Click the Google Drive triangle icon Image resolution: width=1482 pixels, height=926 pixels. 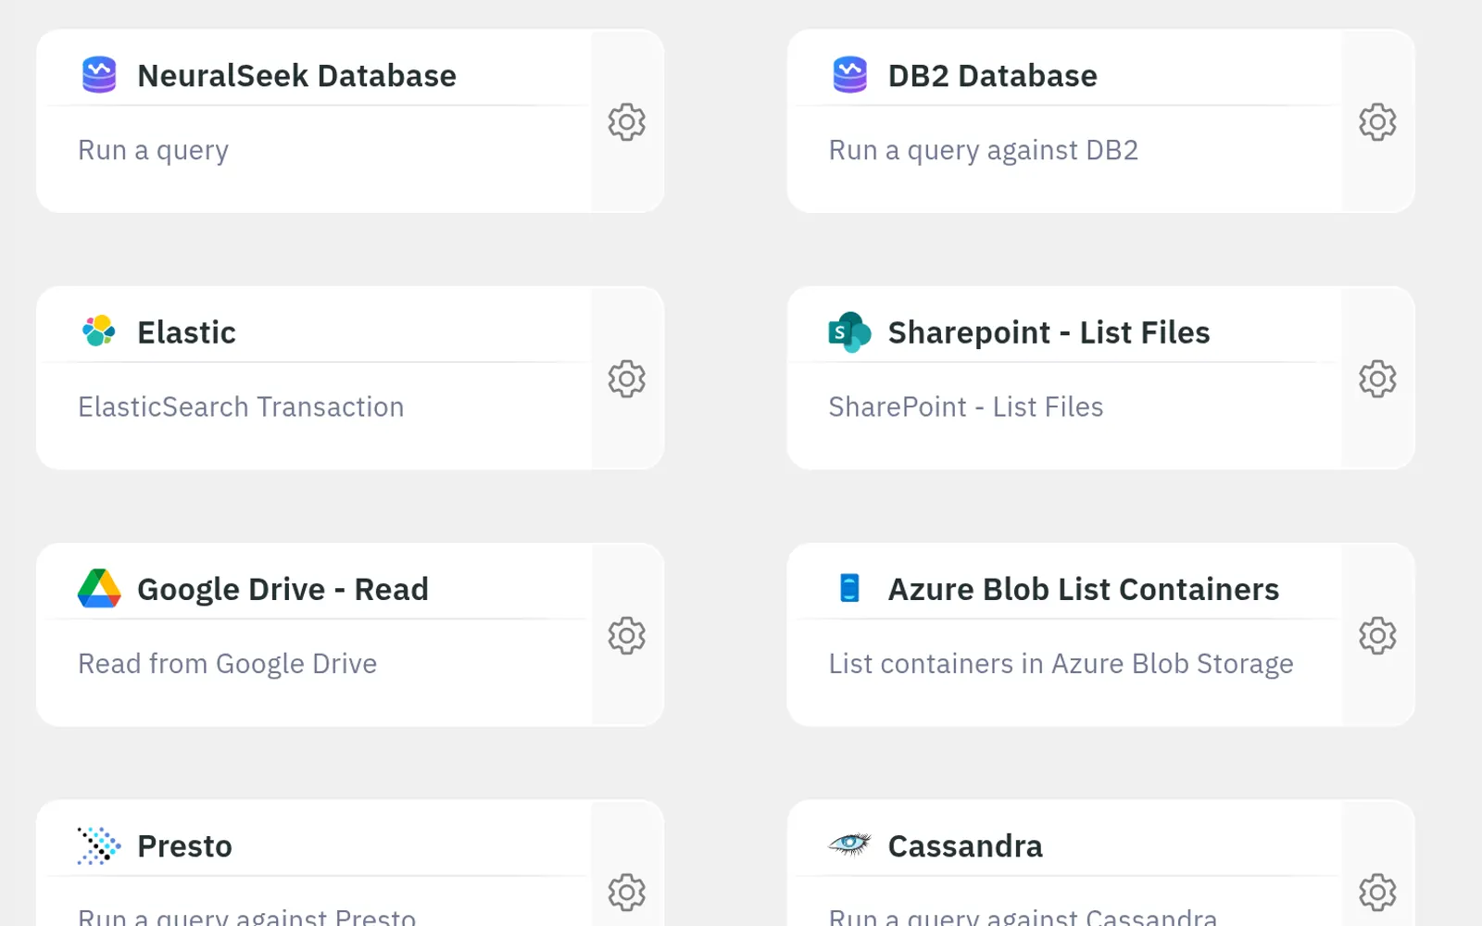99,588
